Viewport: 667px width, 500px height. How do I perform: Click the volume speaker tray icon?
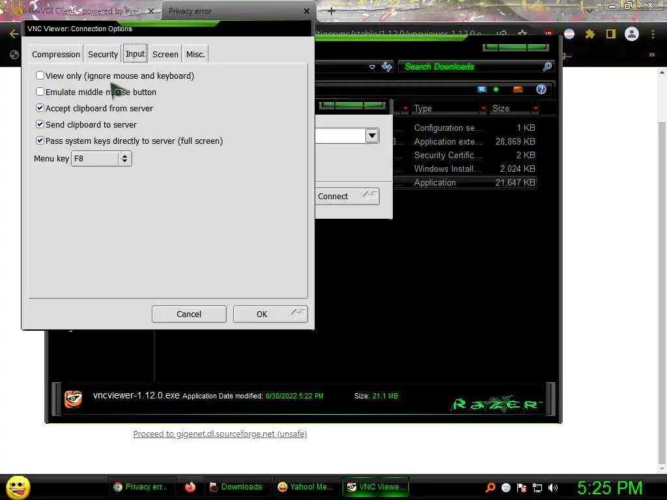pos(553,487)
